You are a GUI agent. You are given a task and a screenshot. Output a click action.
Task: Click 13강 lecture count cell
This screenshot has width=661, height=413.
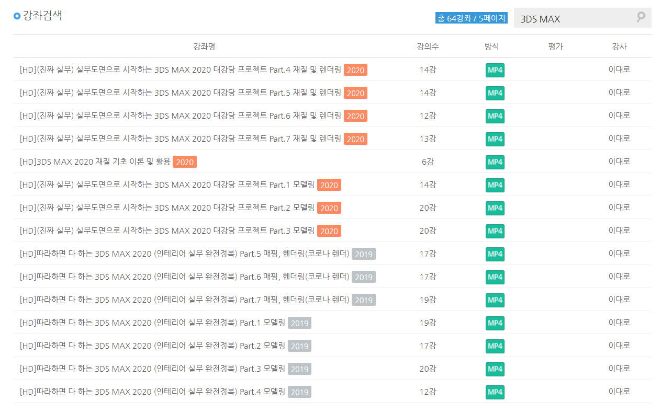pyautogui.click(x=428, y=139)
